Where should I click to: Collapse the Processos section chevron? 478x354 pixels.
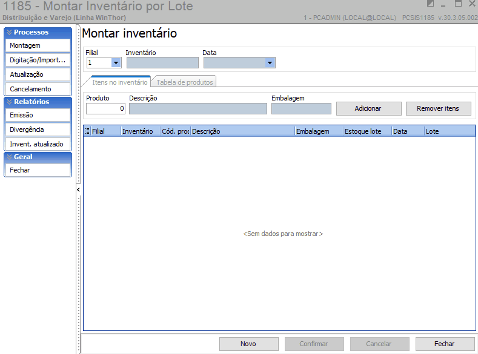(10, 32)
